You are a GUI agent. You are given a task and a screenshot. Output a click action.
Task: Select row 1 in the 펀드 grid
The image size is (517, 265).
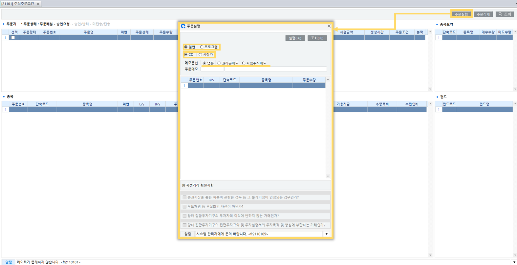click(474, 110)
